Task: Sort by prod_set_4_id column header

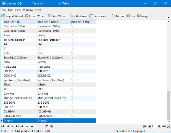Action: click(x=20, y=22)
